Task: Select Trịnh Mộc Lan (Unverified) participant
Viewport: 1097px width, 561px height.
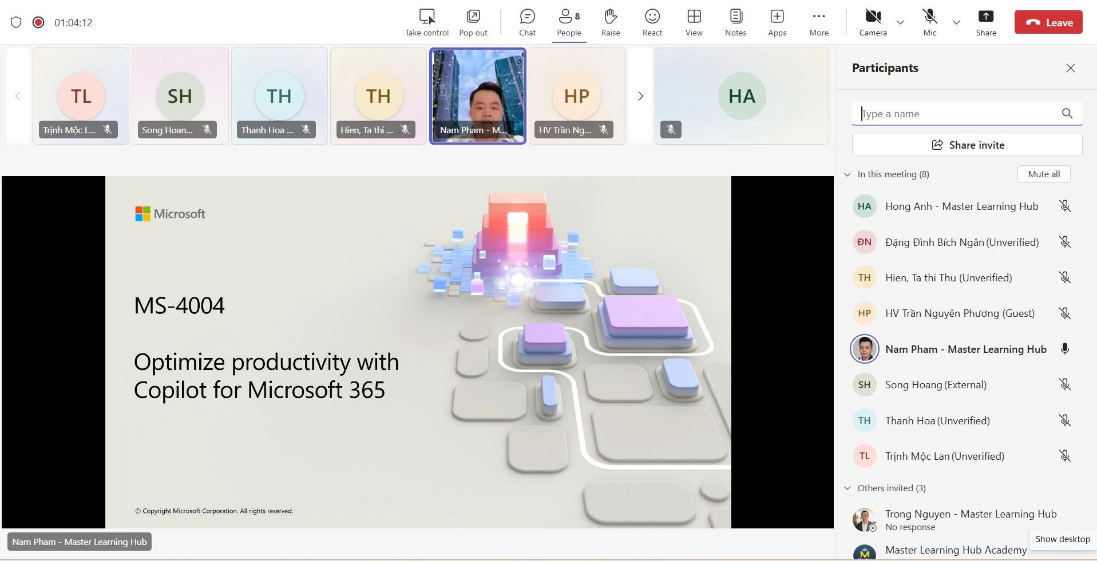Action: tap(944, 456)
